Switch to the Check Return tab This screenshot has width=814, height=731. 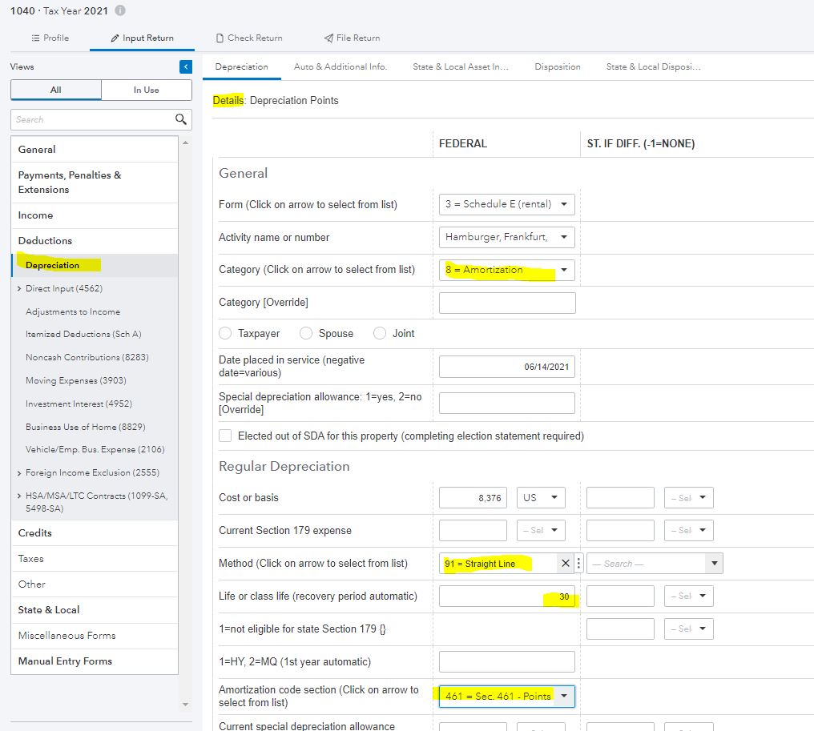pyautogui.click(x=249, y=38)
